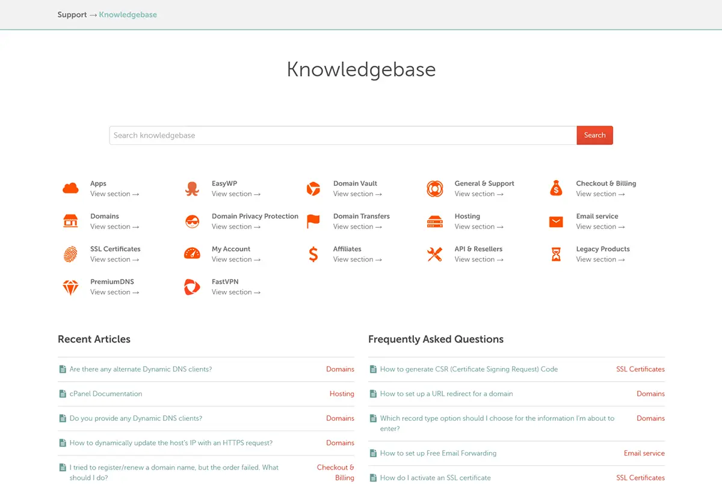Screen dimensions: 722x484
Task: Click the PremiumDNS diamond icon
Action: (x=70, y=286)
